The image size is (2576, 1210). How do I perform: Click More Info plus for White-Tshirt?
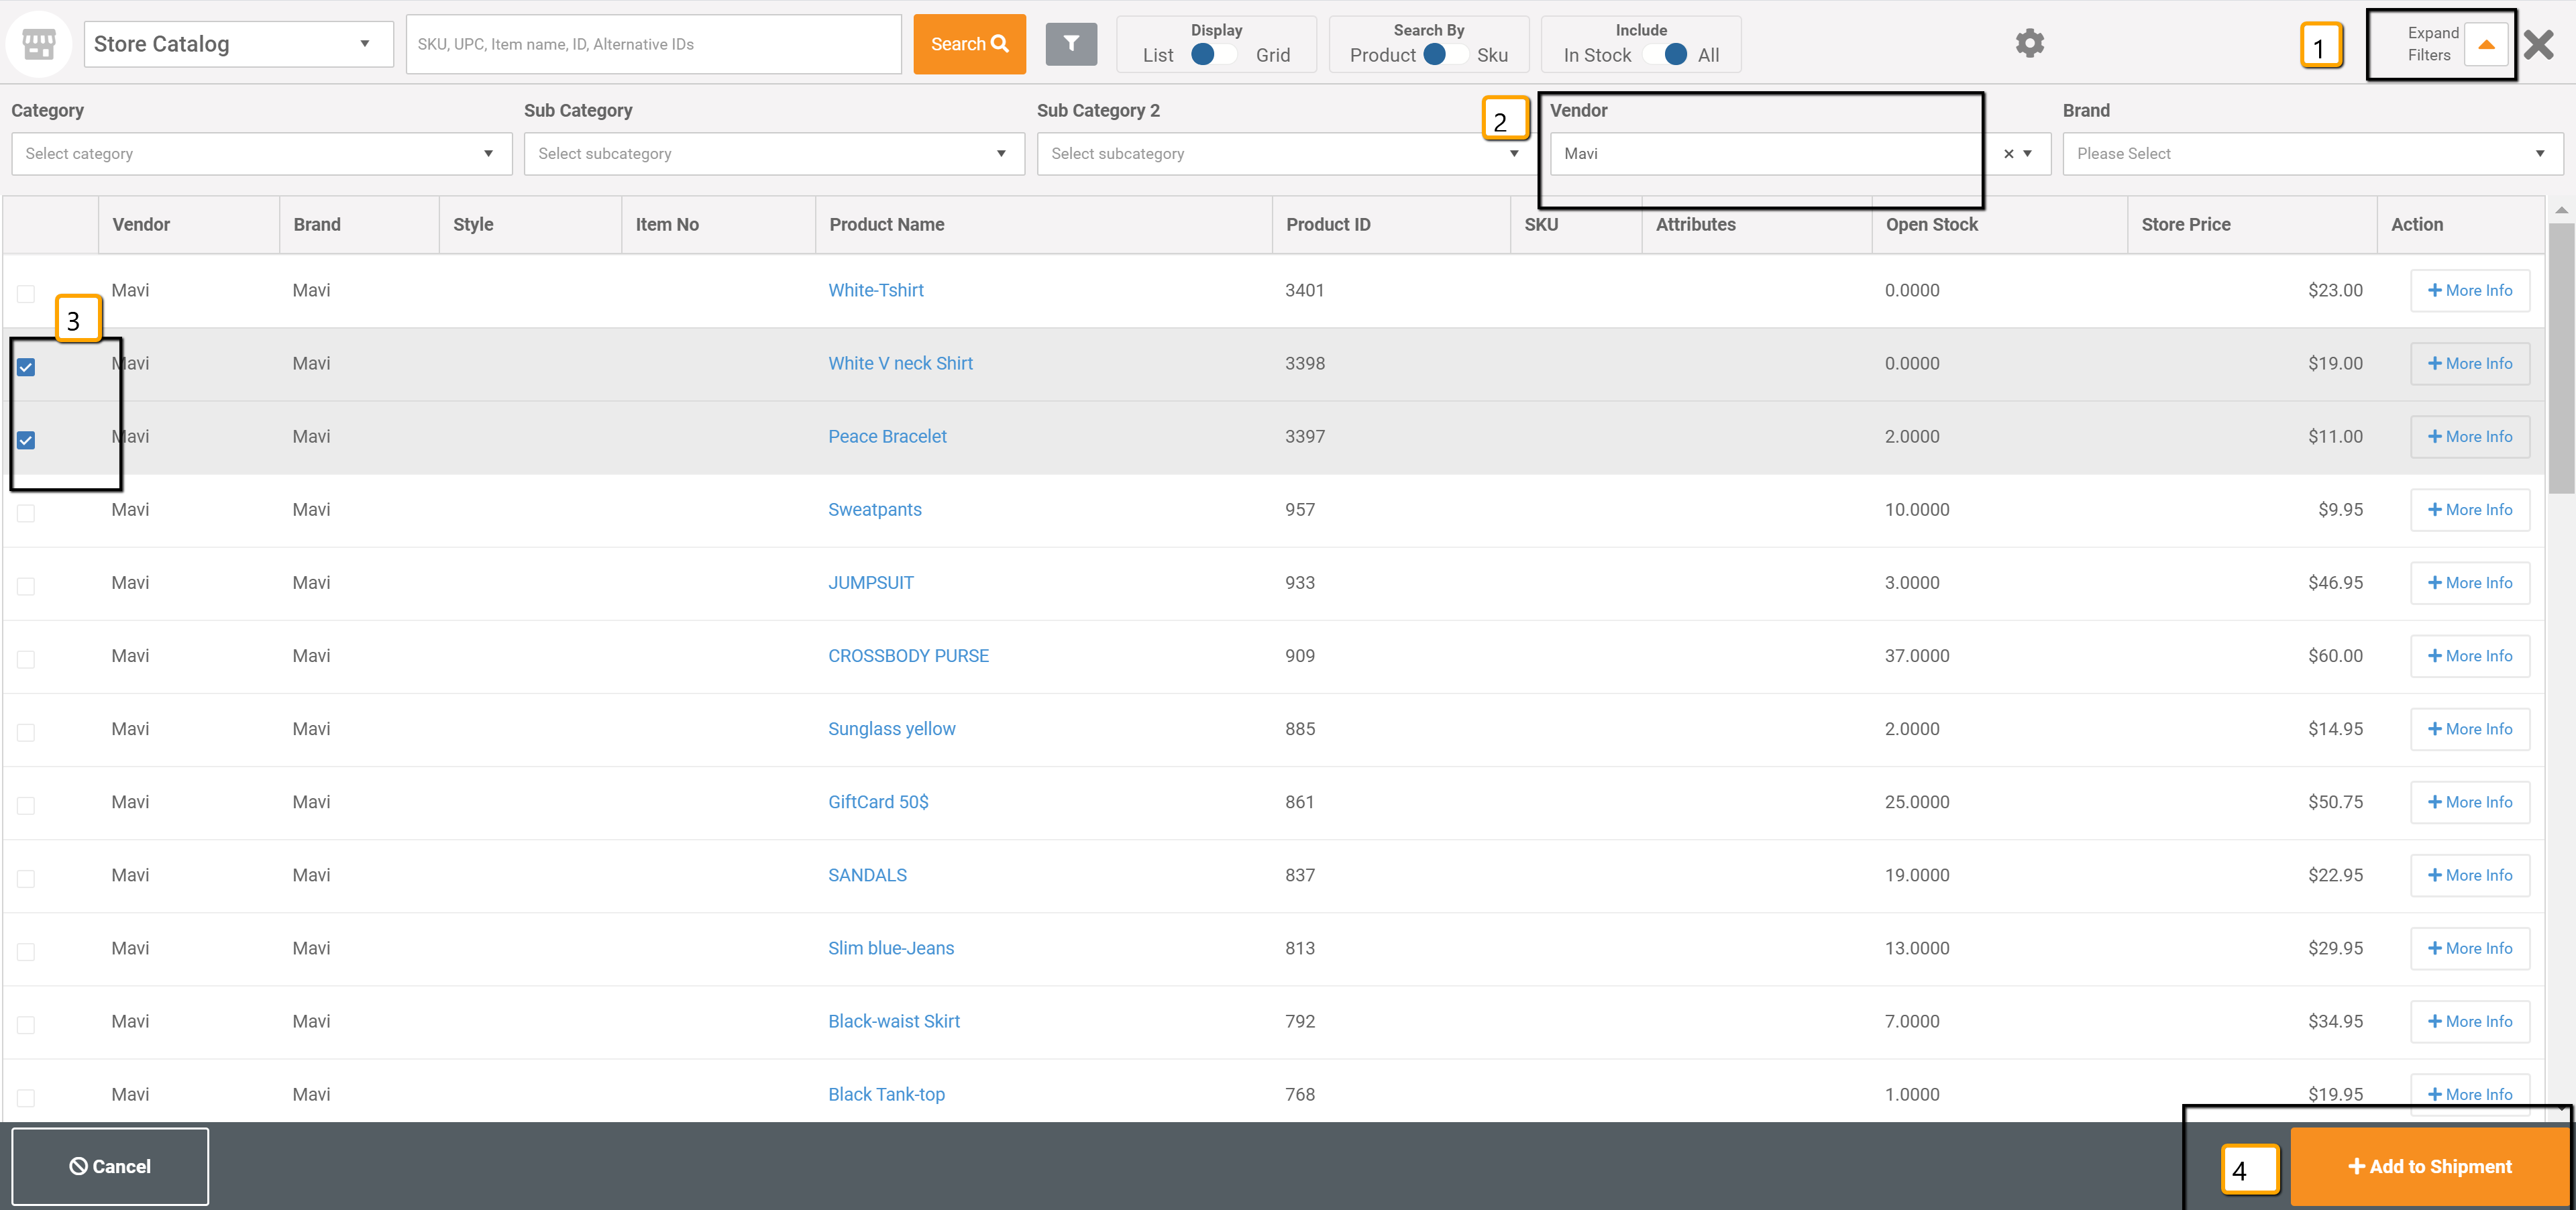point(2469,291)
